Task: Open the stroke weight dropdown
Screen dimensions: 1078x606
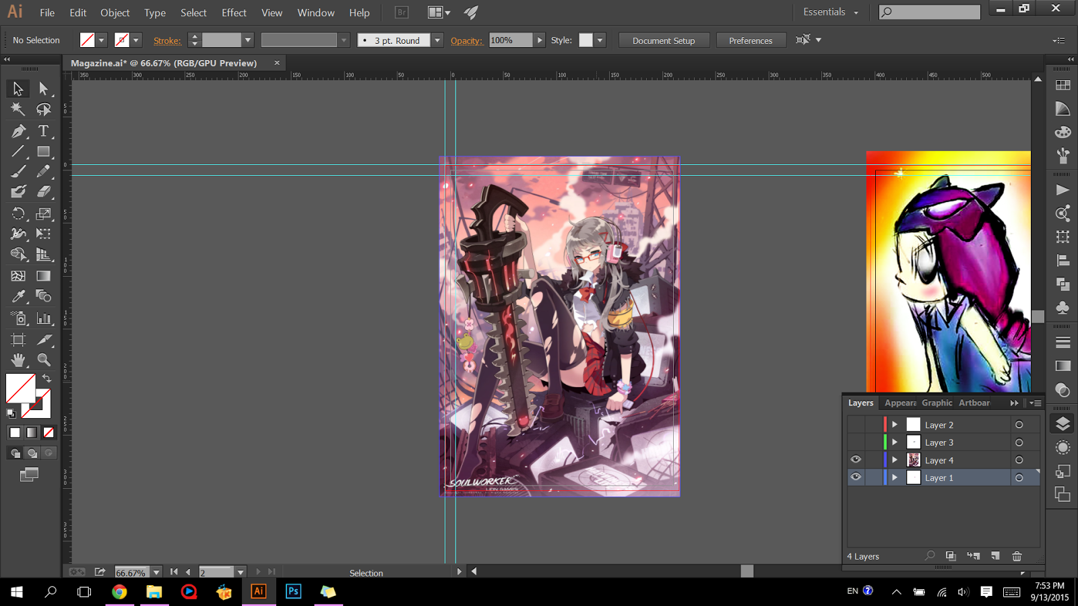Action: click(x=248, y=40)
